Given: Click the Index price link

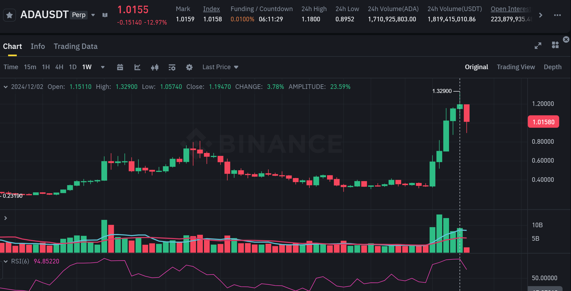Looking at the screenshot, I should coord(211,9).
